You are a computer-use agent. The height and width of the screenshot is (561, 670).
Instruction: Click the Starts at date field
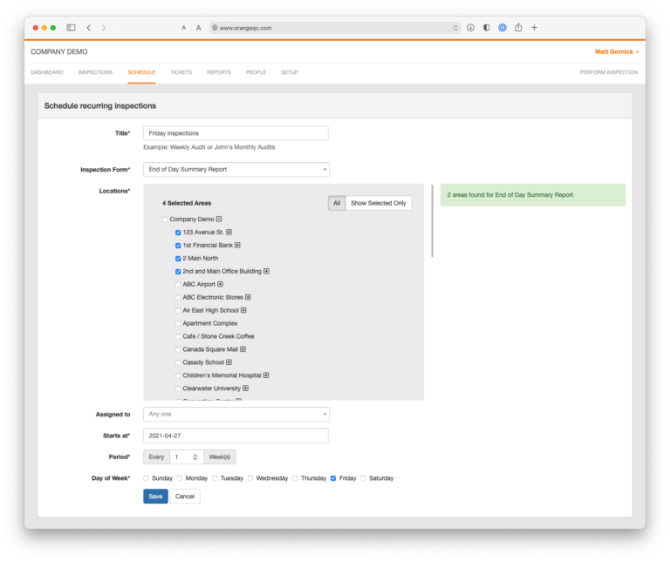(x=236, y=436)
